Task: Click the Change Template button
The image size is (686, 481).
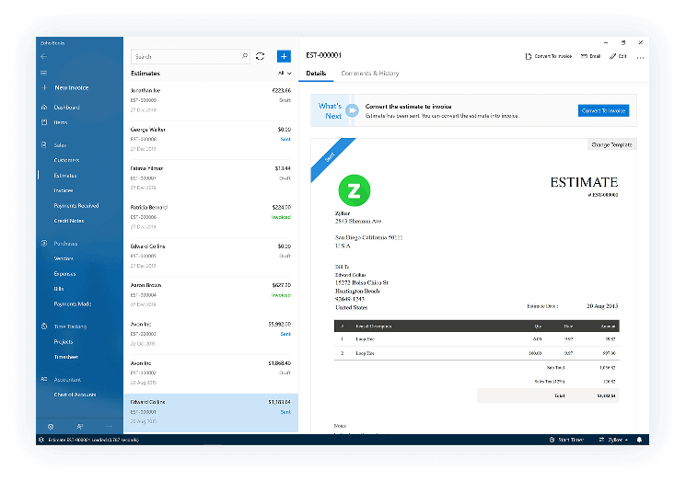Action: (612, 144)
